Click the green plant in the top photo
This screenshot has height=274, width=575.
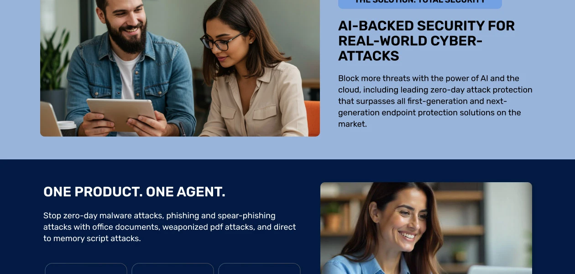click(54, 59)
